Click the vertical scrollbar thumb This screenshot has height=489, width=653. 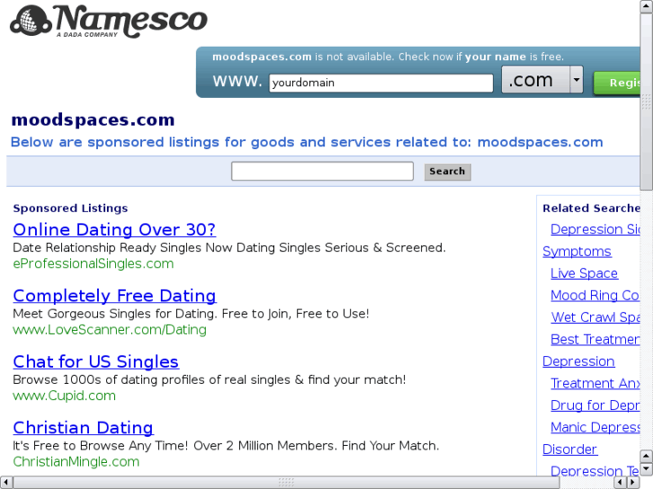click(647, 101)
